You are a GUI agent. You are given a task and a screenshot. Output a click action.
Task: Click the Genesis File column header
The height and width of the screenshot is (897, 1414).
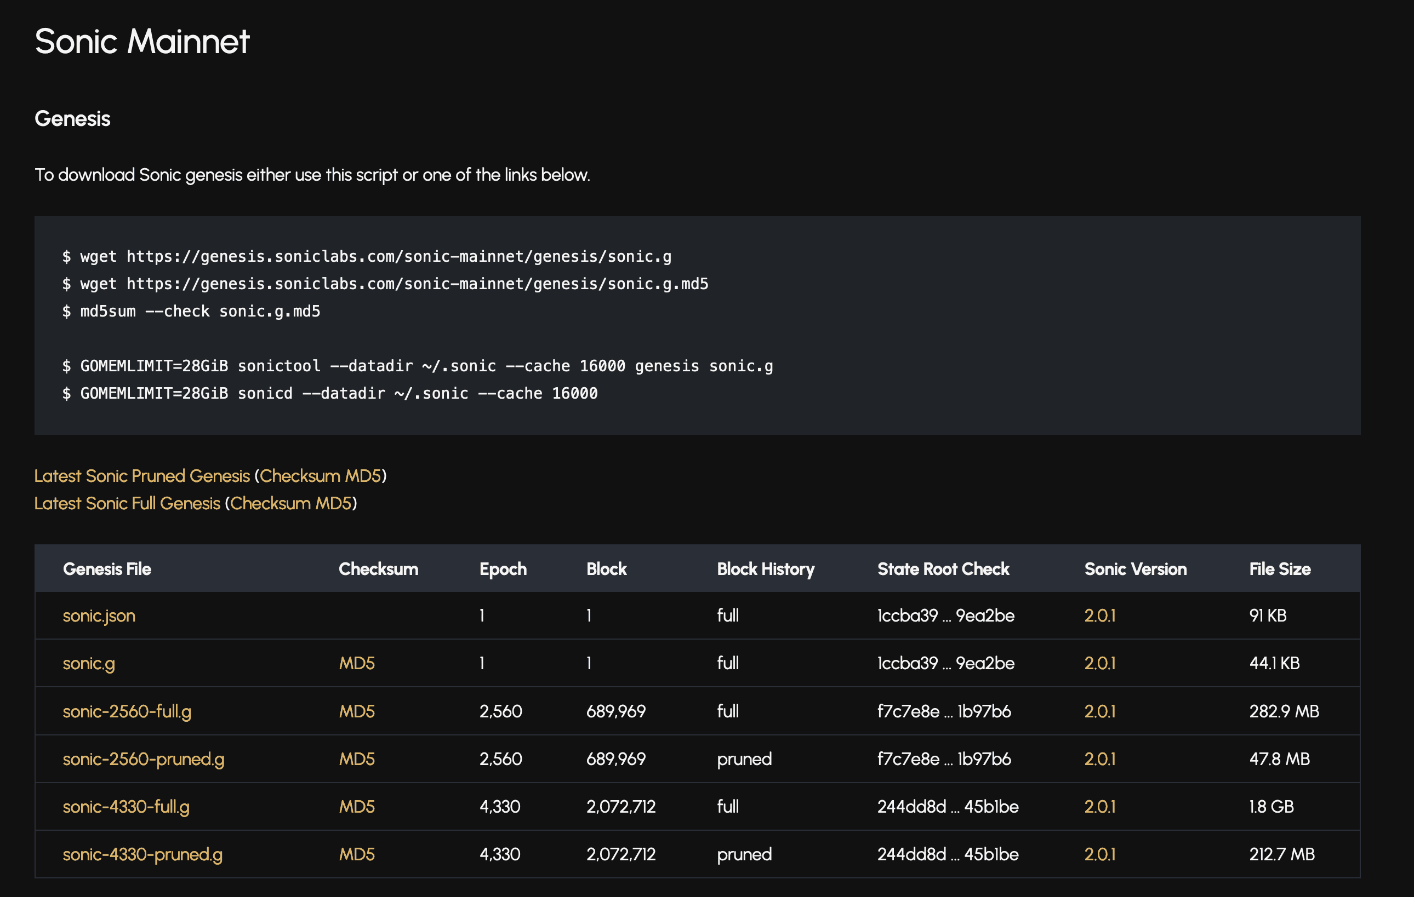click(107, 569)
